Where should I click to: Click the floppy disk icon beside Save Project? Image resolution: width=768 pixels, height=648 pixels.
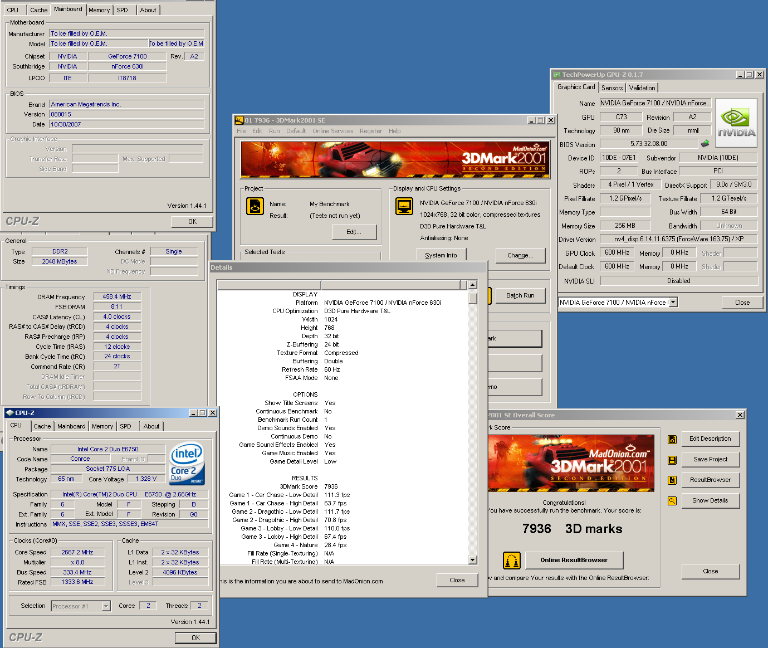(x=672, y=460)
